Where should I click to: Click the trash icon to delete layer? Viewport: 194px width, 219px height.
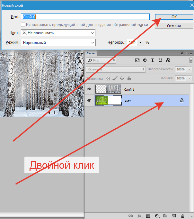(x=183, y=216)
